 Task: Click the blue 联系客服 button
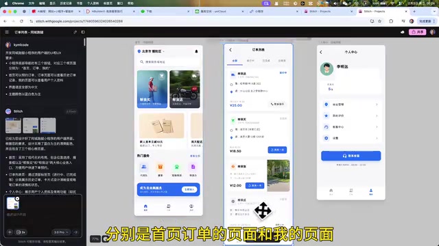pyautogui.click(x=351, y=156)
